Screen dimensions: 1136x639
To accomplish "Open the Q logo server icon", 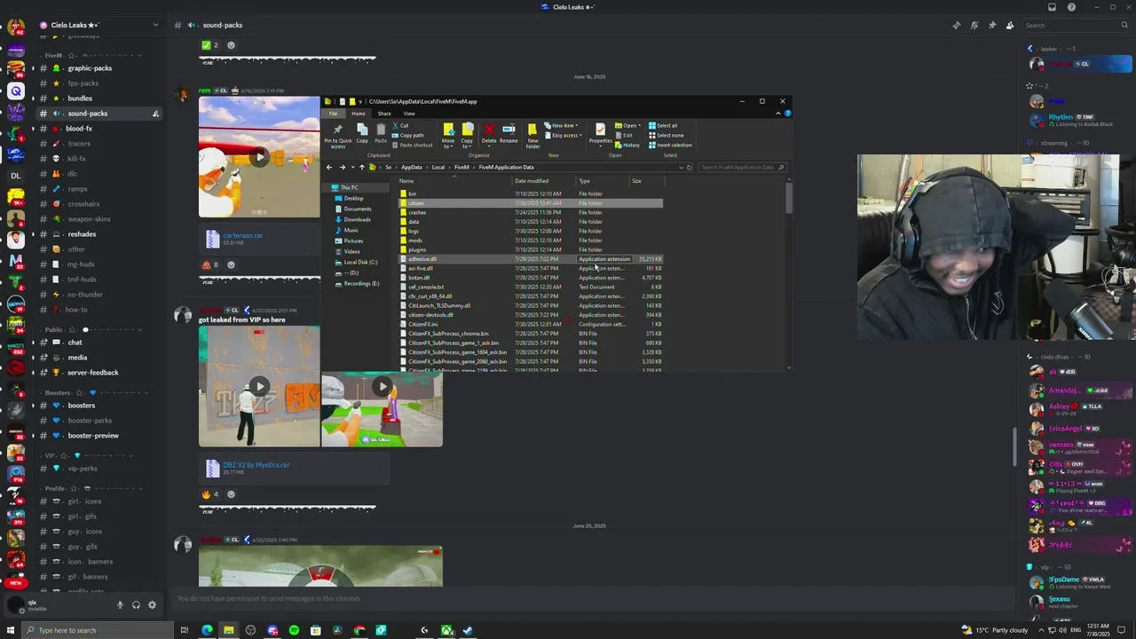I will coord(15,91).
